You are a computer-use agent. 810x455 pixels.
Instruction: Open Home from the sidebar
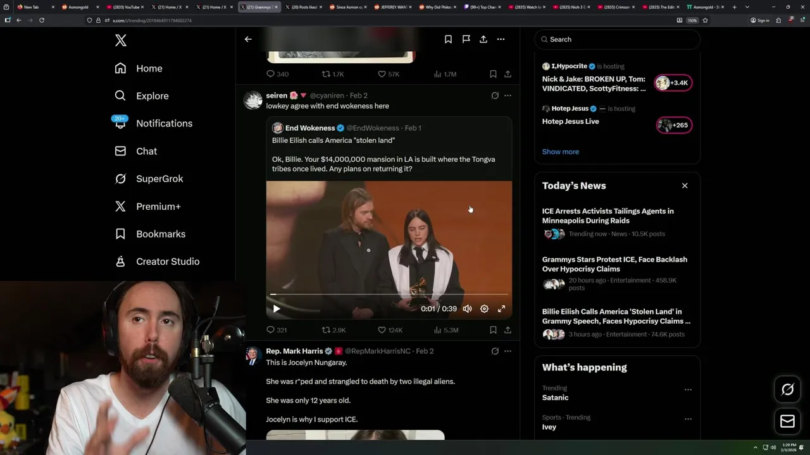coord(139,68)
